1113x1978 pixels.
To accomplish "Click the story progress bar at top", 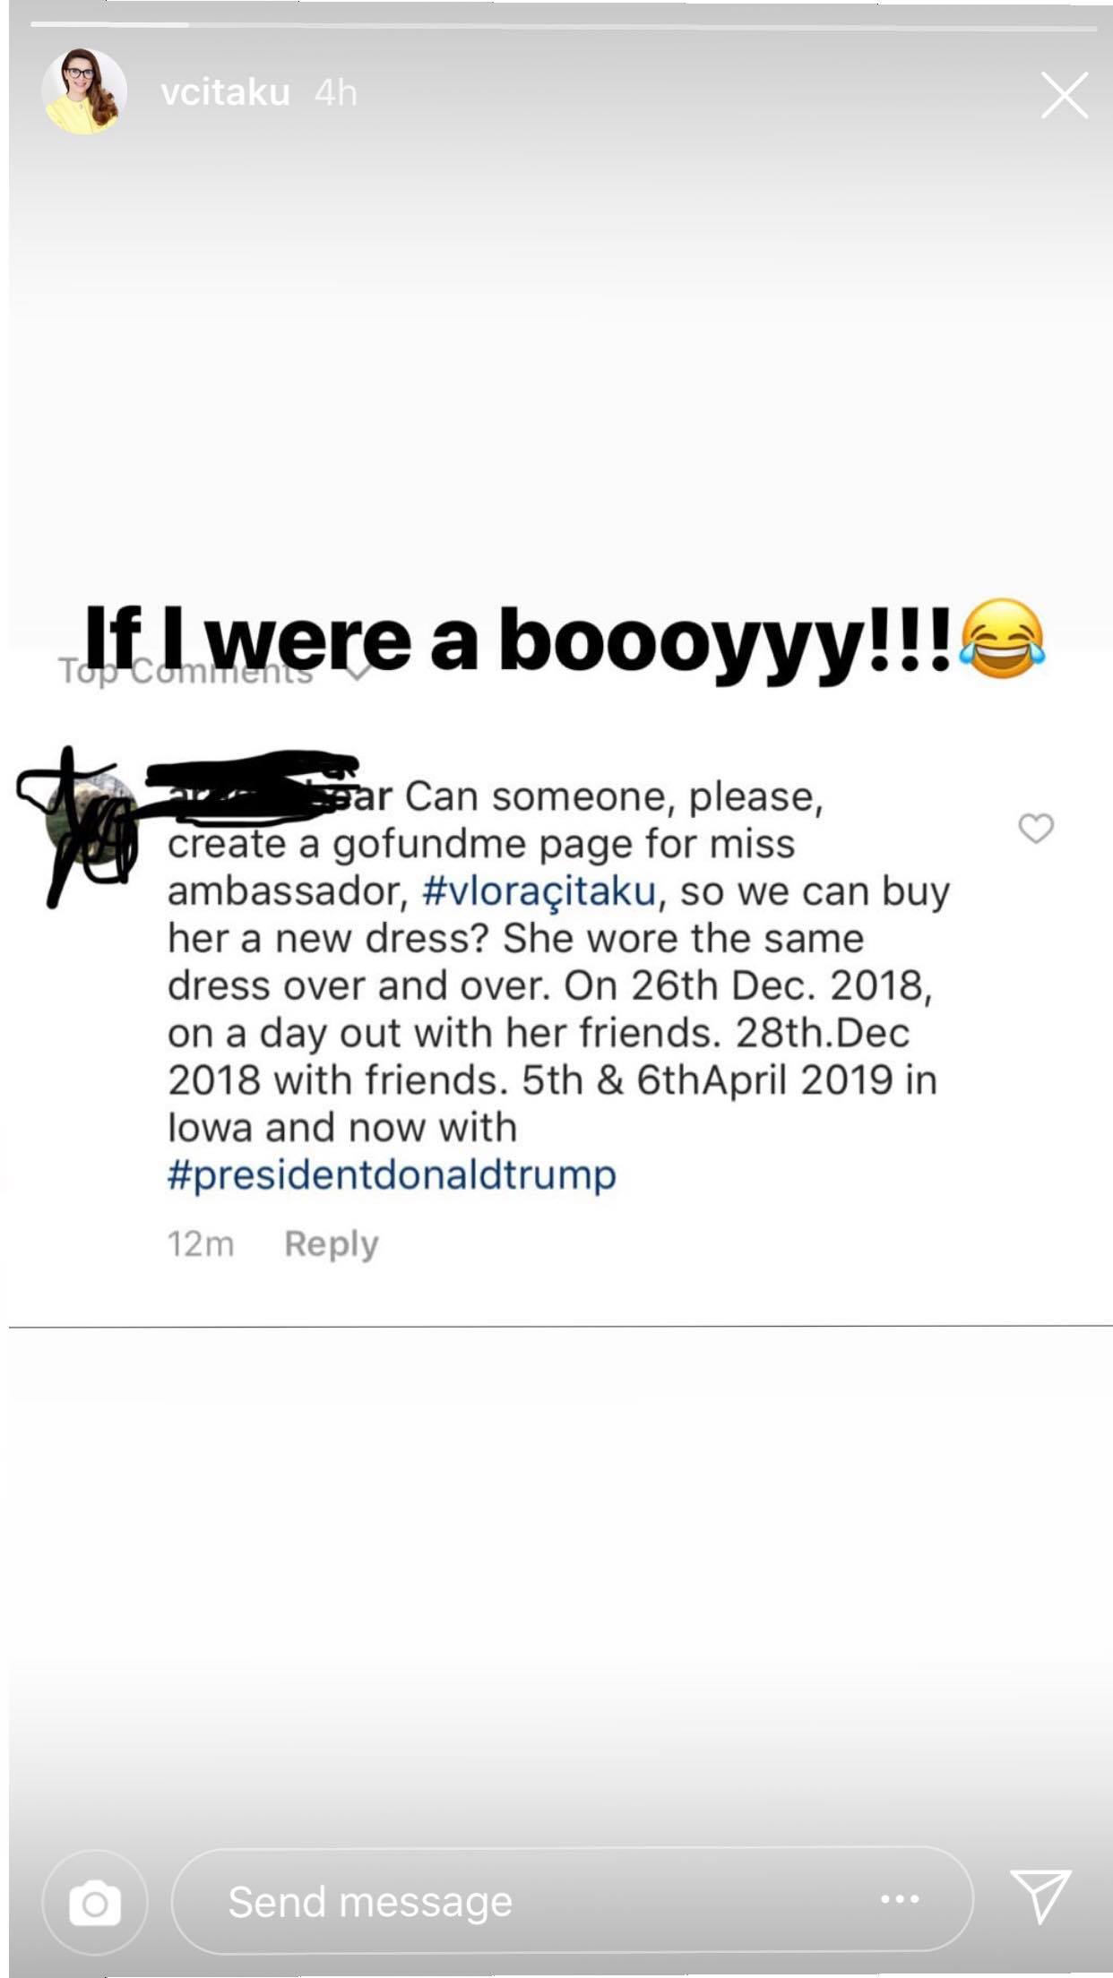I will pyautogui.click(x=563, y=25).
